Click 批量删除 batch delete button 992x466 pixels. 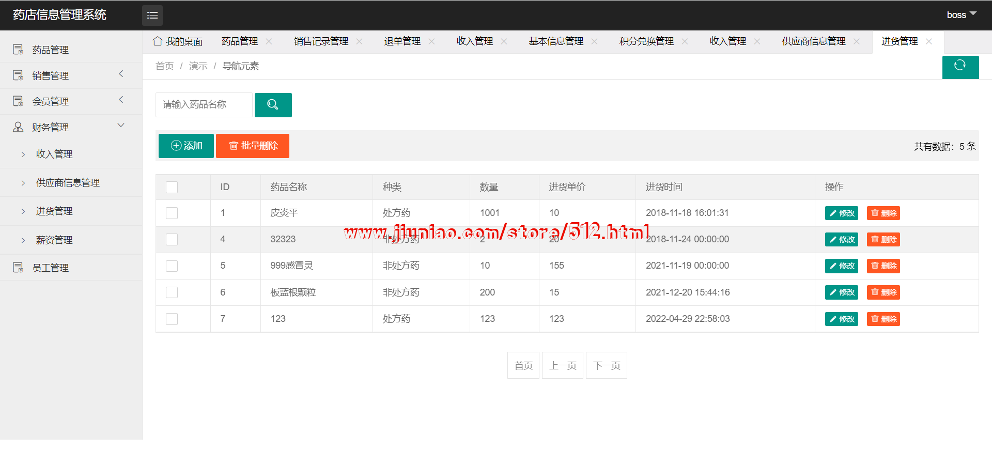pos(253,146)
